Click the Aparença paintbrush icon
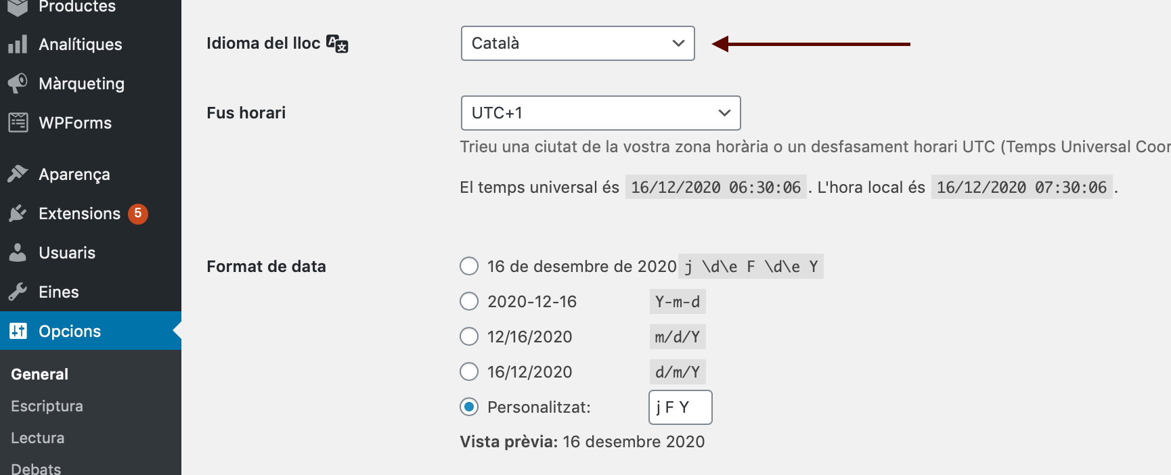Screen dimensions: 1171x475 tap(18, 174)
